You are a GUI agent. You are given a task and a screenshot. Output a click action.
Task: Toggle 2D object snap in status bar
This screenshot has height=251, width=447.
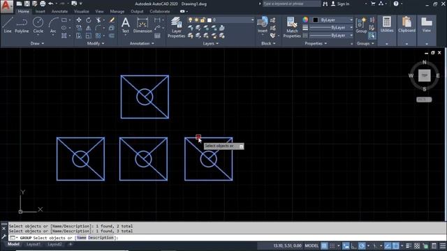click(x=396, y=245)
